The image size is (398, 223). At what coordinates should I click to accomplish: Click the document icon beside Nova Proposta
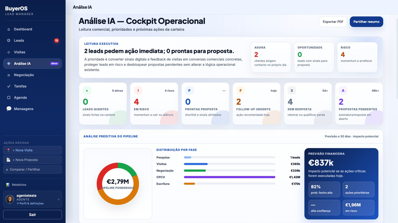(x=9, y=160)
